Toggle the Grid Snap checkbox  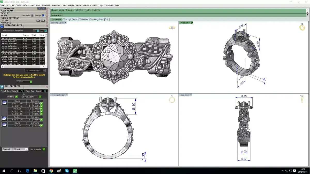tap(33, 15)
